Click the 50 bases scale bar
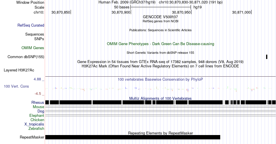 point(161,7)
